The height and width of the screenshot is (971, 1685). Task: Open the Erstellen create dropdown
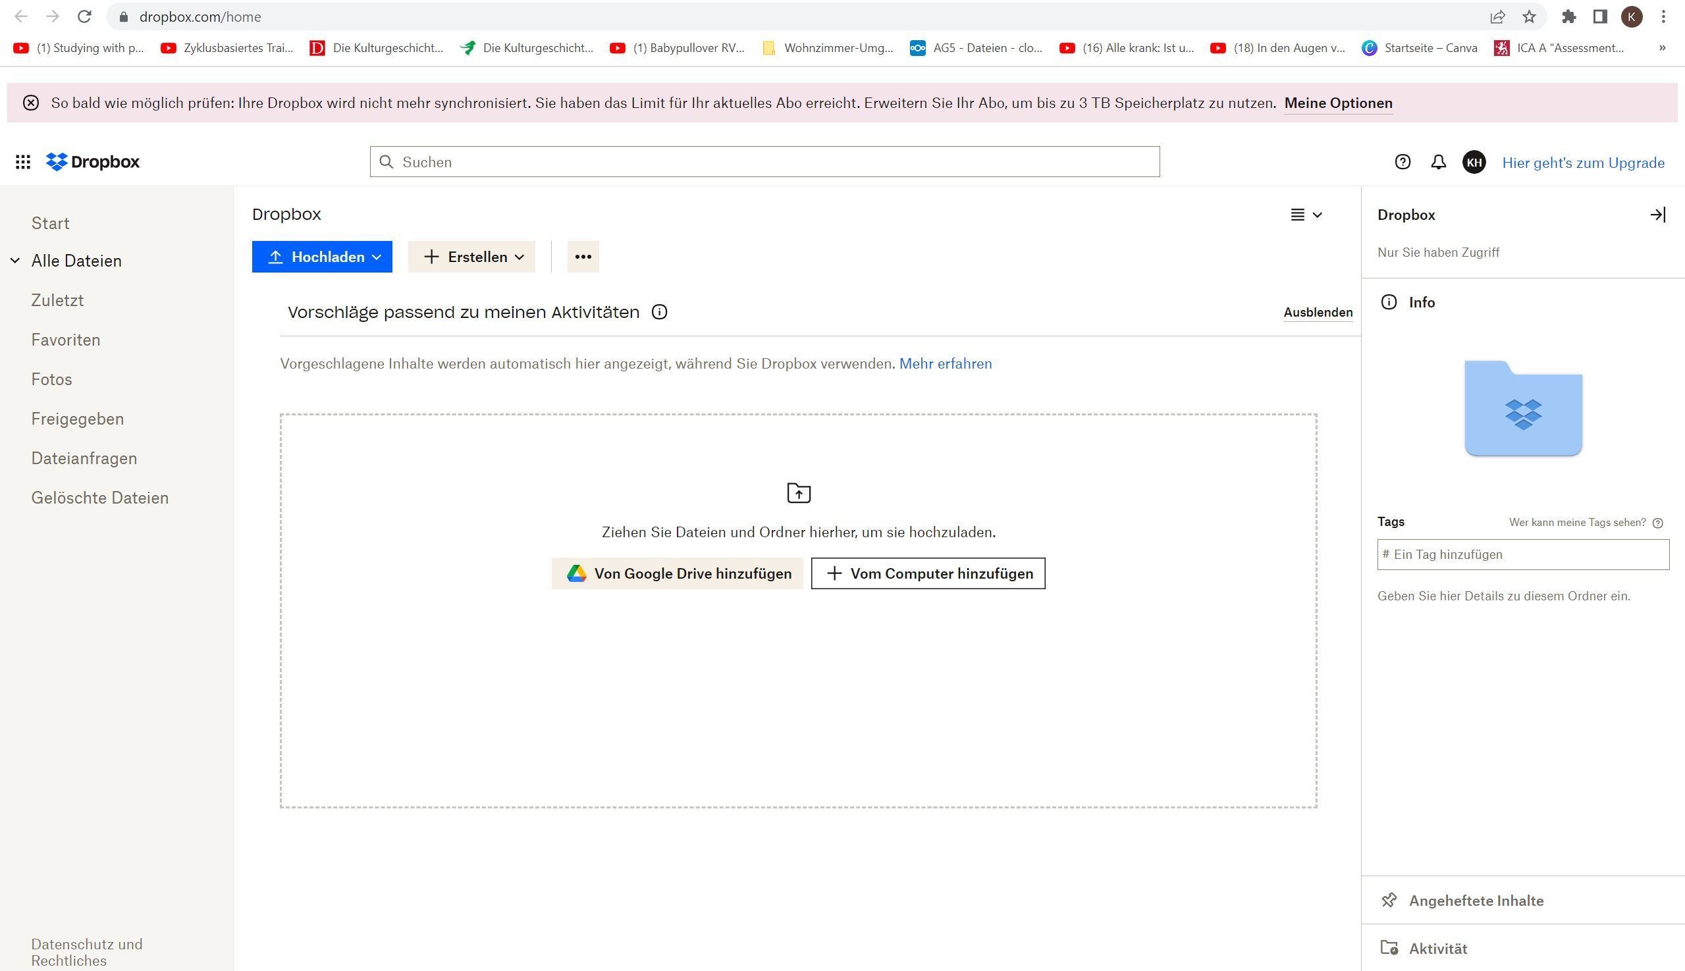click(x=471, y=257)
